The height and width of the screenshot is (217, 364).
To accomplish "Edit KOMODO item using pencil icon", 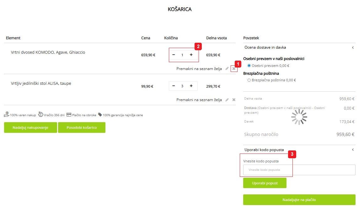I will (x=227, y=68).
